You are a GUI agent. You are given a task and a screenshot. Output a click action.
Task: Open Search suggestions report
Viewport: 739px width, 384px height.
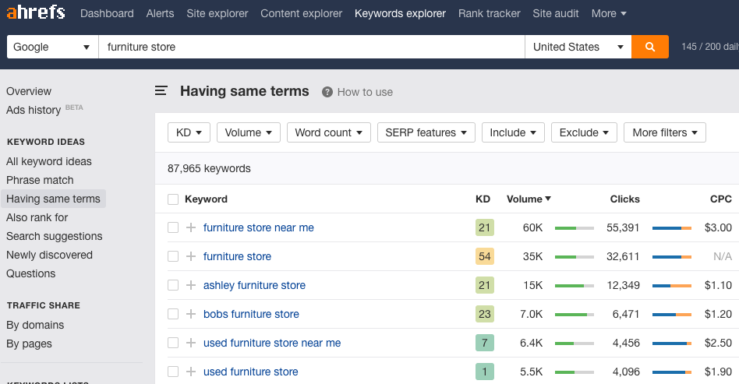tap(55, 236)
